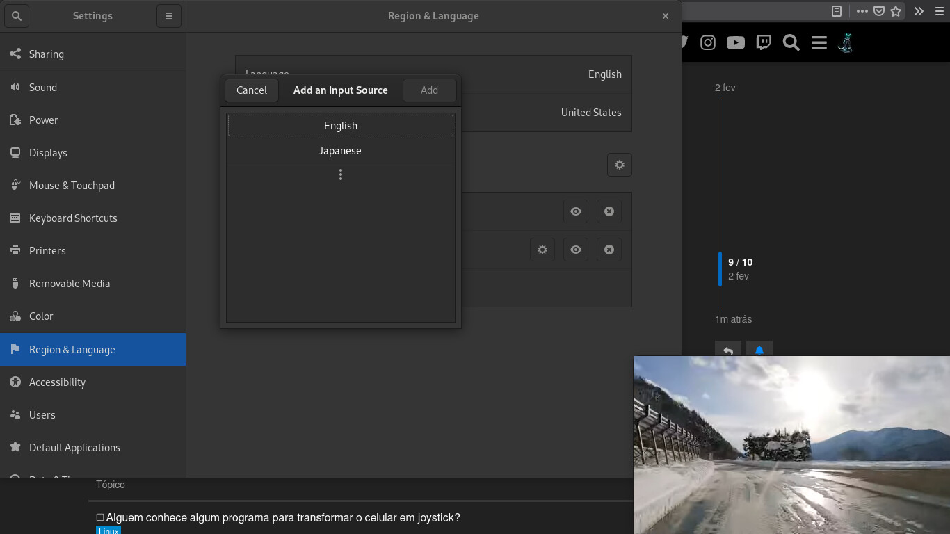Click the 9 / 10 timeline scroller handle
Image resolution: width=950 pixels, height=534 pixels.
(x=720, y=269)
